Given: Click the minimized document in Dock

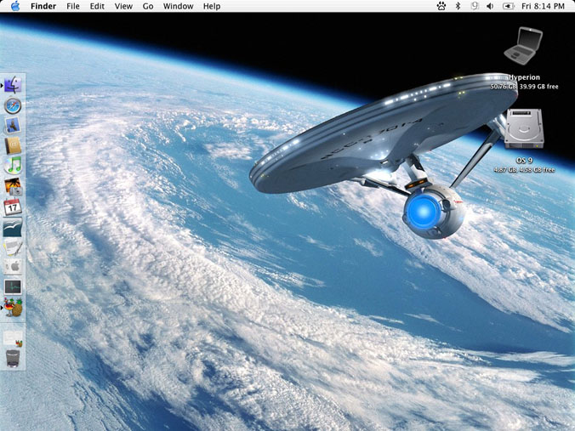Looking at the screenshot, I should click(14, 337).
